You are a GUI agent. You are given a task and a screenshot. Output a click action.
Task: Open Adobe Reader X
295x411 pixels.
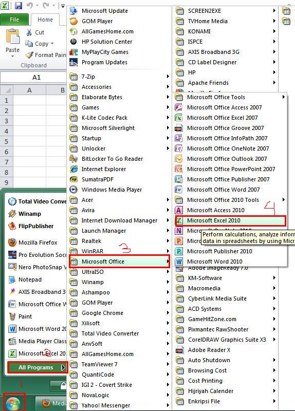pyautogui.click(x=203, y=350)
